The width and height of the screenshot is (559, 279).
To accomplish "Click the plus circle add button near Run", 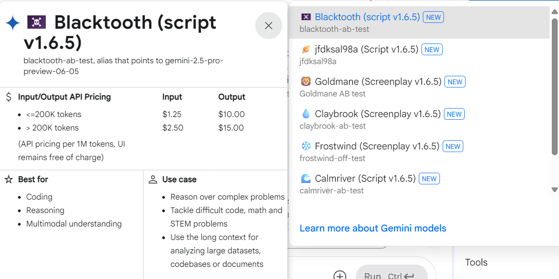I will pyautogui.click(x=340, y=275).
